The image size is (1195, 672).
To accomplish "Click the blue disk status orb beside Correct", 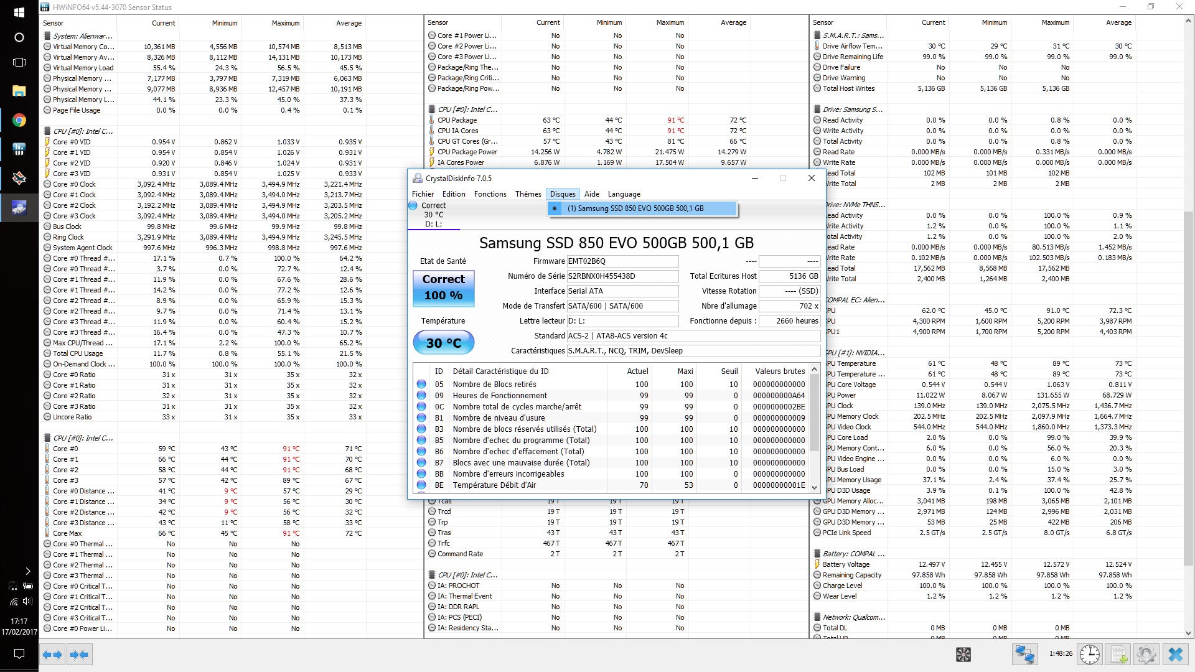I will click(x=413, y=205).
